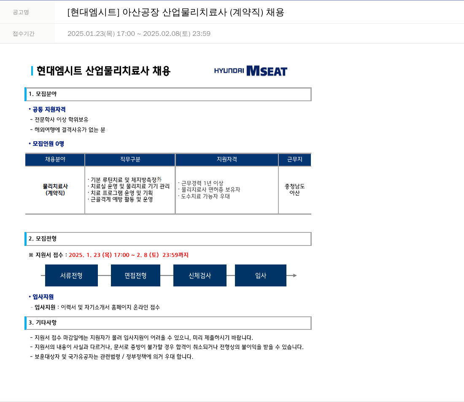The width and height of the screenshot is (464, 402).
Task: Click the note about 지원서 접수 마감일
Action: [141, 338]
